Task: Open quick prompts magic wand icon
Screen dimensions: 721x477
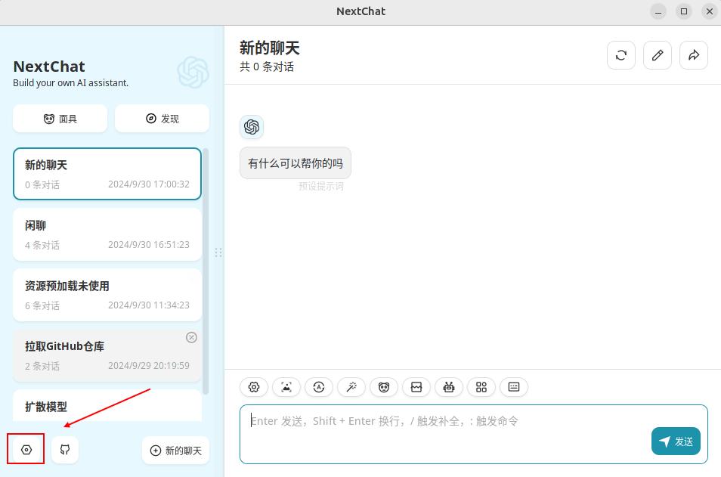Action: coord(351,387)
